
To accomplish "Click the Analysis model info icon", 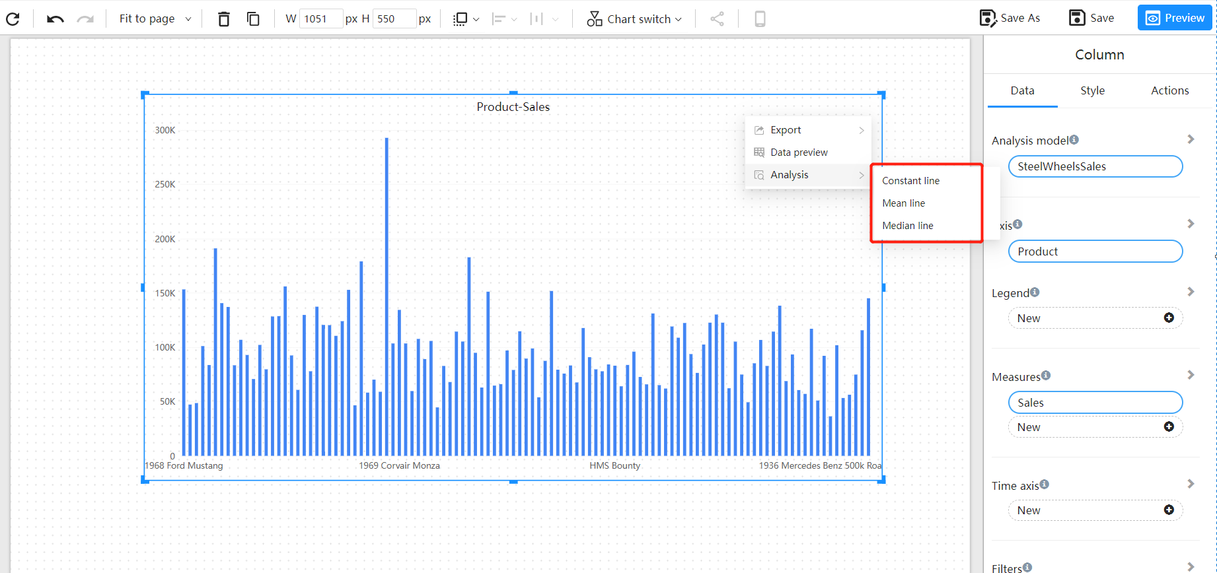I will coord(1074,139).
